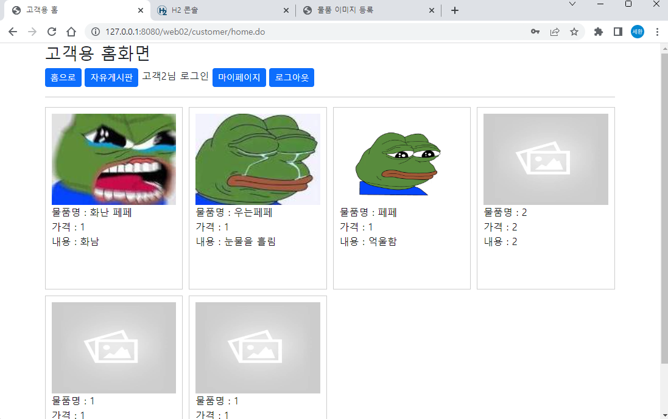Click text 물품명 : 우는페페
Viewport: 668px width, 419px height.
[x=234, y=212]
